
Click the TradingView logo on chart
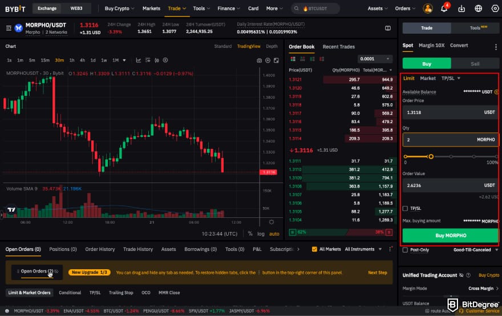pos(11,209)
